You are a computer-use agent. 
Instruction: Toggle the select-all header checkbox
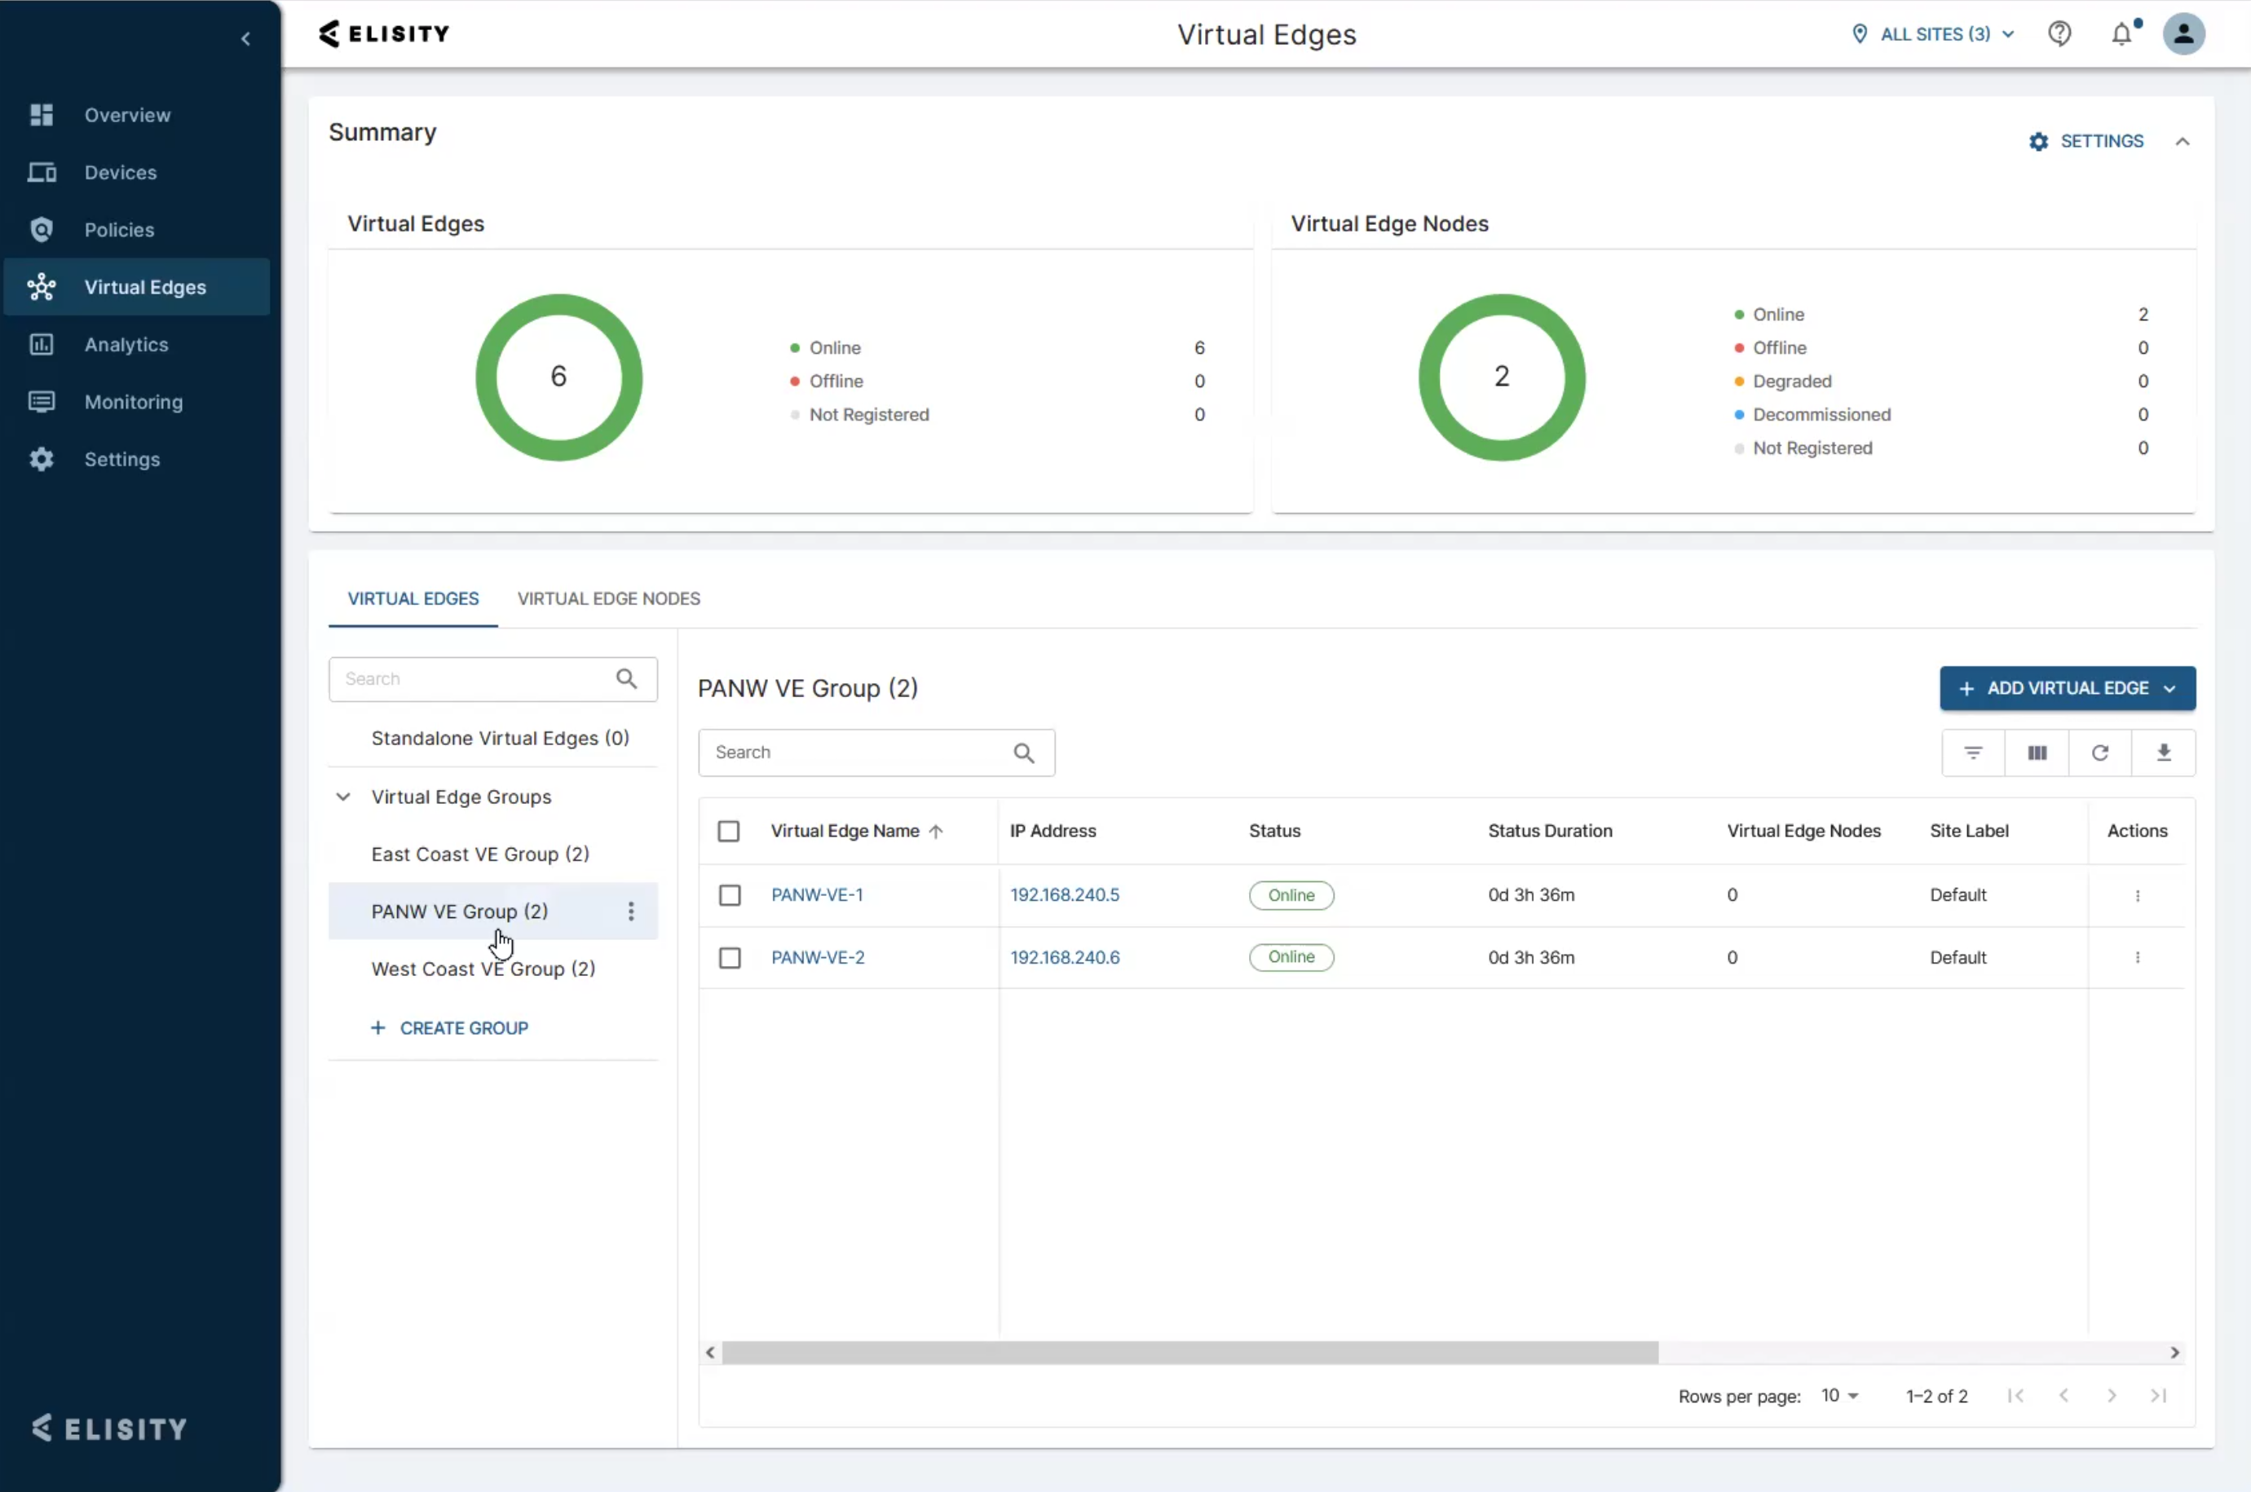pos(729,831)
